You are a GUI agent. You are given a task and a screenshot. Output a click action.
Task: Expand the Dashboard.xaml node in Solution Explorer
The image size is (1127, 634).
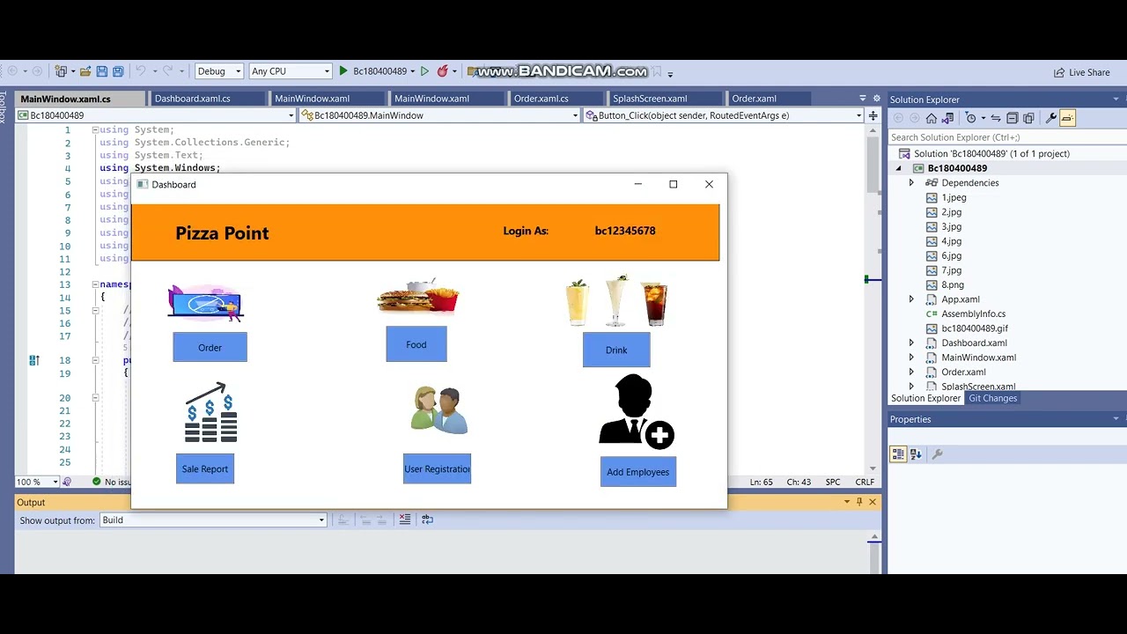tap(911, 343)
